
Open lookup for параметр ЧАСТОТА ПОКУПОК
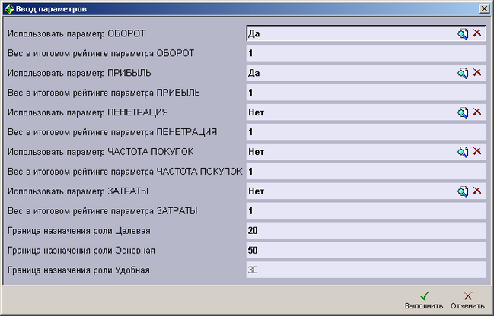pyautogui.click(x=463, y=152)
